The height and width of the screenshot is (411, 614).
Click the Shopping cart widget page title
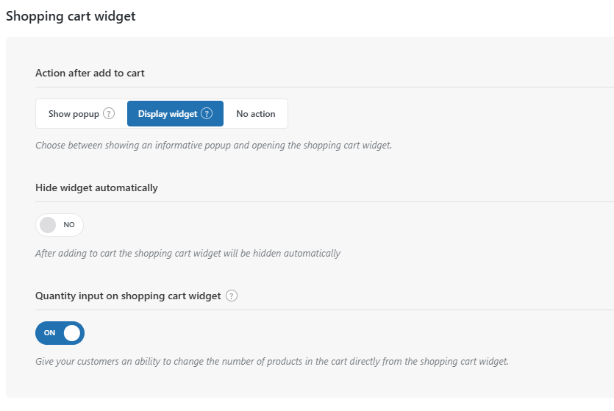[71, 16]
